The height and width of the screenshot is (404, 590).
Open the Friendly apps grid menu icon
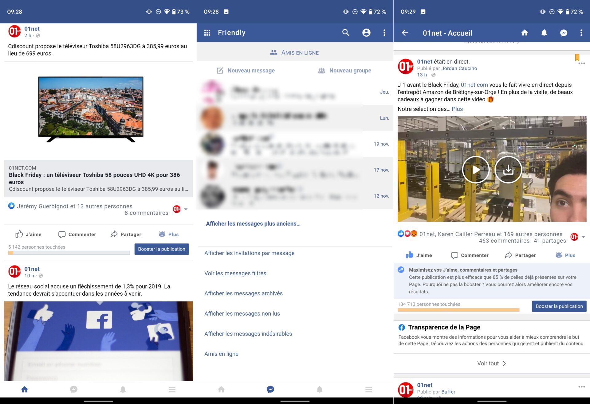coord(207,33)
